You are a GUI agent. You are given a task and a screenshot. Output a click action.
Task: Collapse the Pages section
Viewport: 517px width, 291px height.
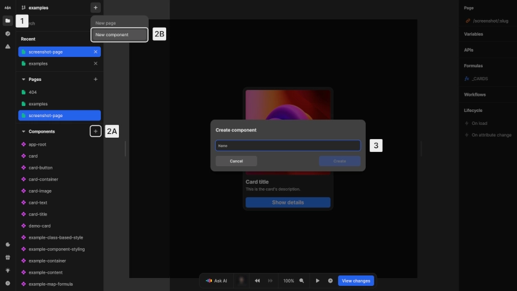coord(23,79)
